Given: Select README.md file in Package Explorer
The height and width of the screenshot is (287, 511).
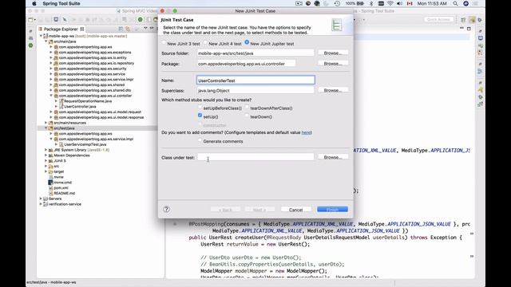Looking at the screenshot, I should coord(64,193).
